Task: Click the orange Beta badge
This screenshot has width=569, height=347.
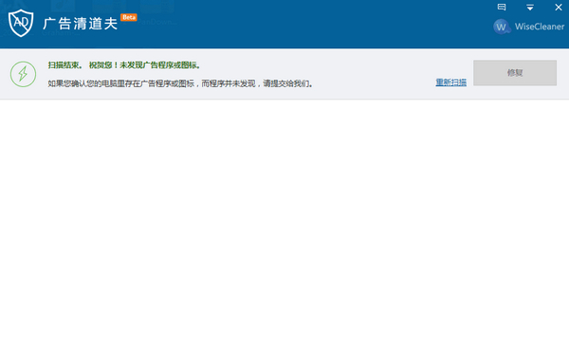Action: click(129, 17)
